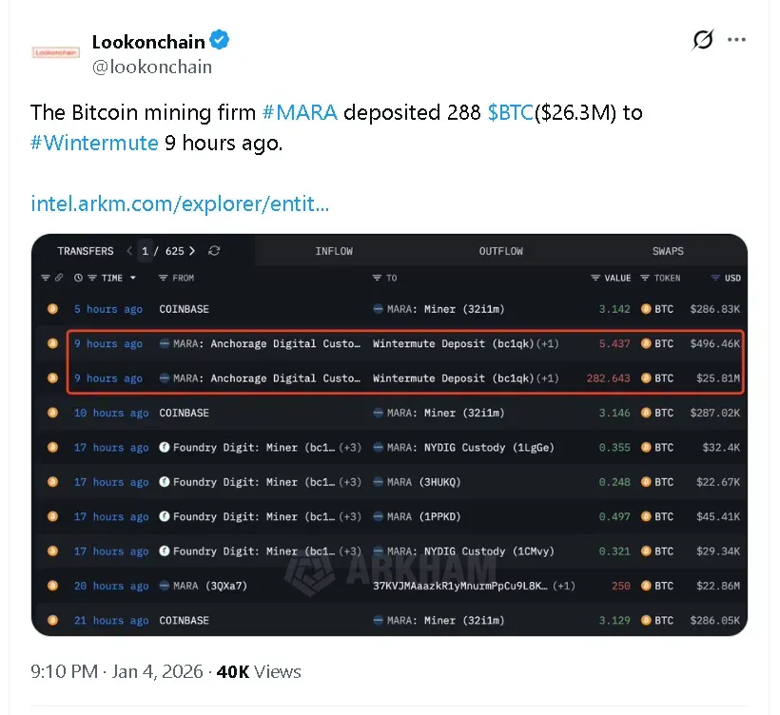This screenshot has height=715, width=780.
Task: Refresh the transfers list
Action: [215, 251]
